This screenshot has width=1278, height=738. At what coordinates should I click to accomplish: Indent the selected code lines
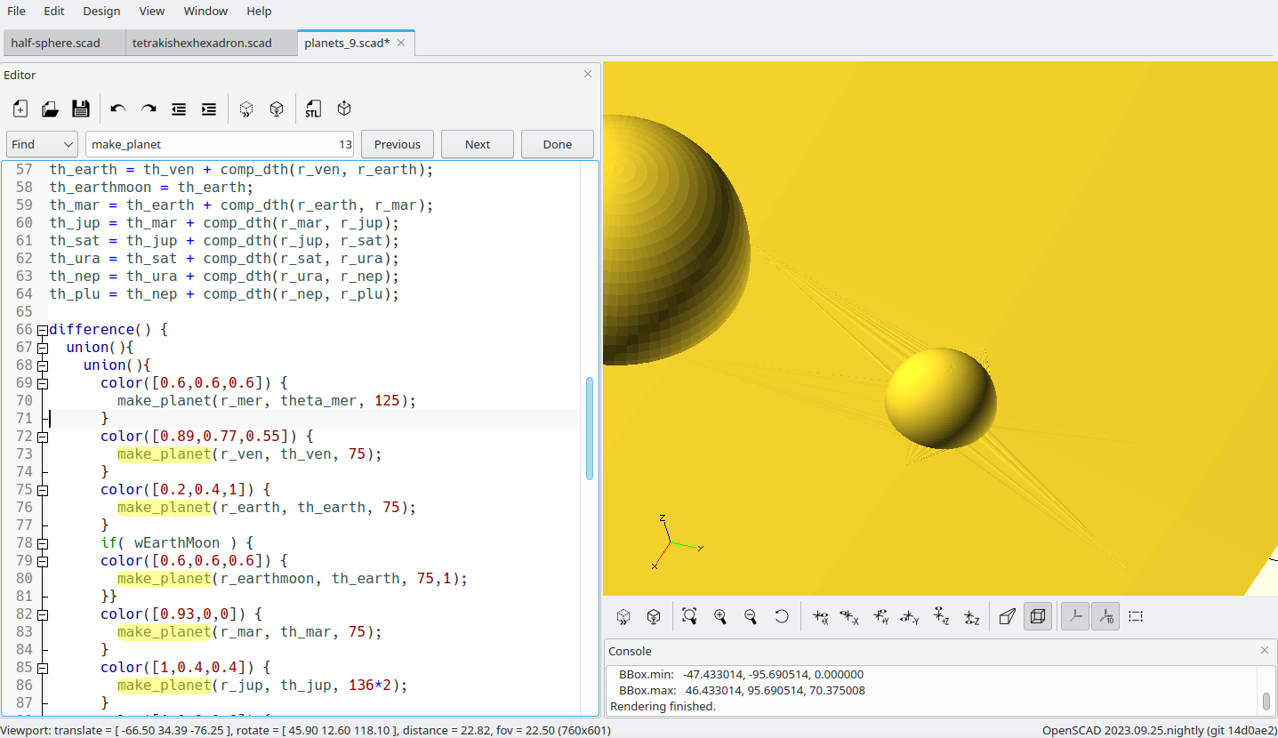(208, 108)
